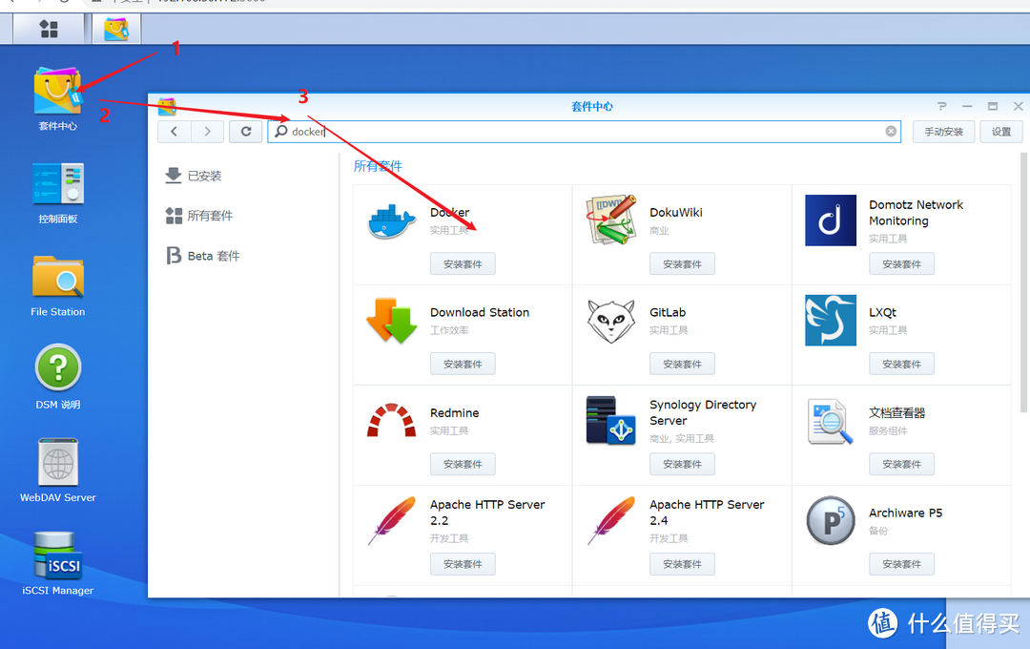Click the Archiware P5 package icon
Viewport: 1030px width, 649px height.
point(831,521)
